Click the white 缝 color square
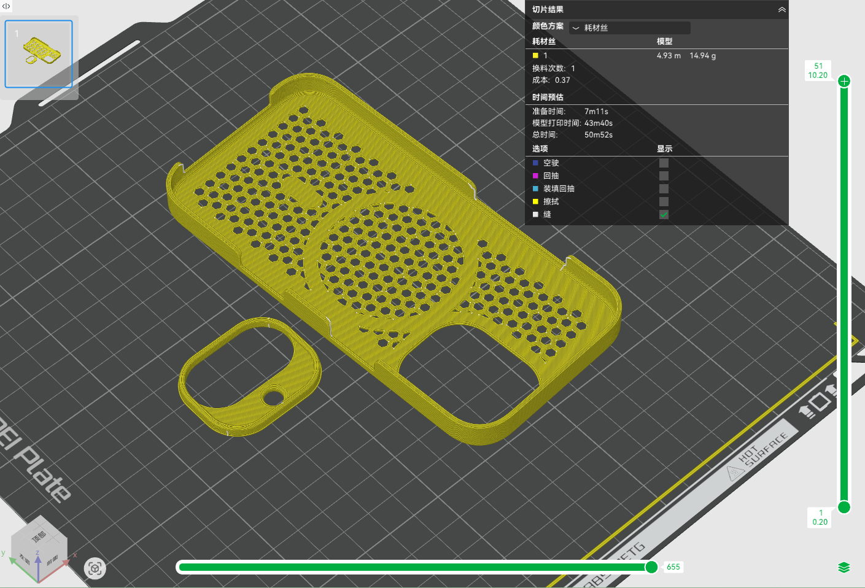Image resolution: width=865 pixels, height=588 pixels. tap(535, 215)
